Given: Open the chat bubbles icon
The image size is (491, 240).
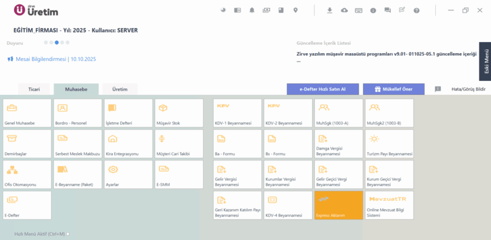Looking at the screenshot, I should (387, 11).
